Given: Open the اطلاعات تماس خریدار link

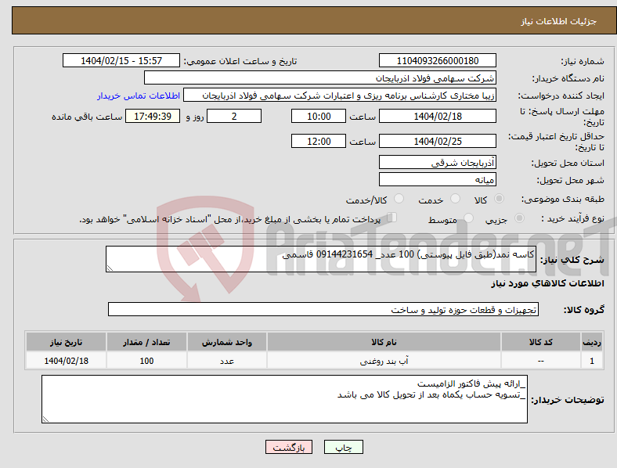Looking at the screenshot, I should [139, 95].
